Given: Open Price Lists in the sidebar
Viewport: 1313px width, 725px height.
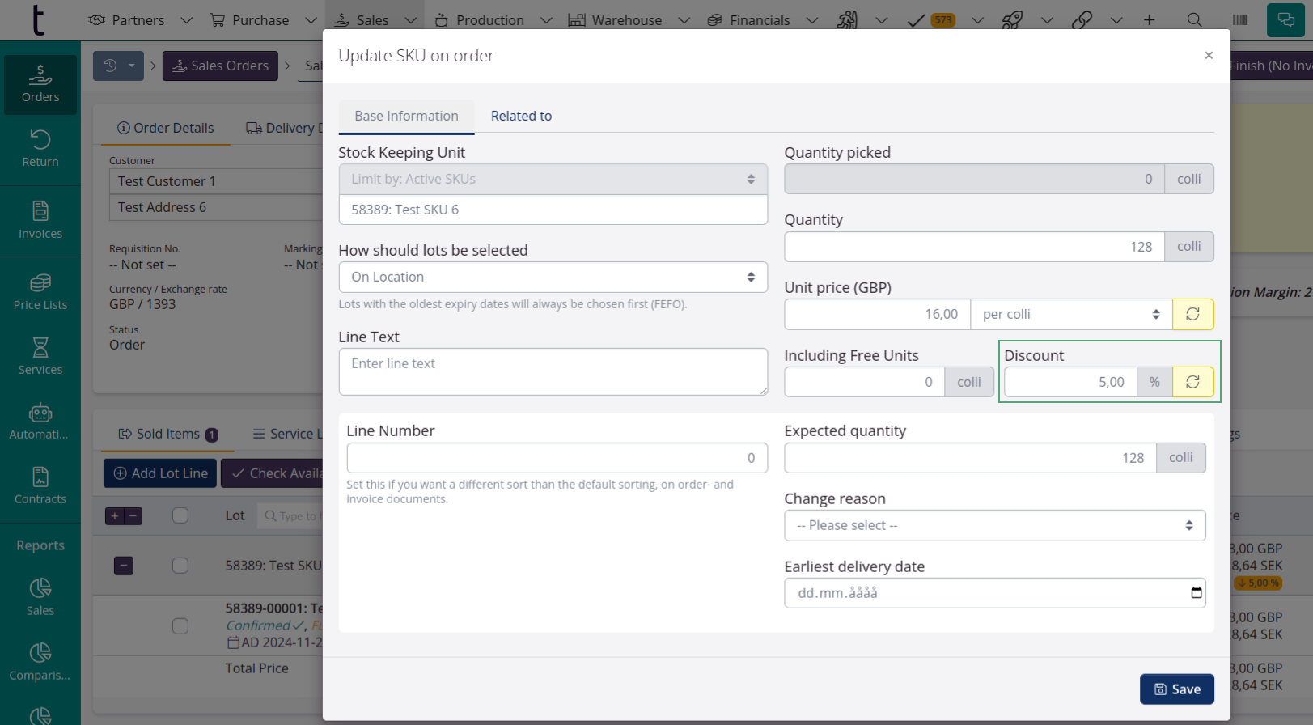Looking at the screenshot, I should point(40,291).
